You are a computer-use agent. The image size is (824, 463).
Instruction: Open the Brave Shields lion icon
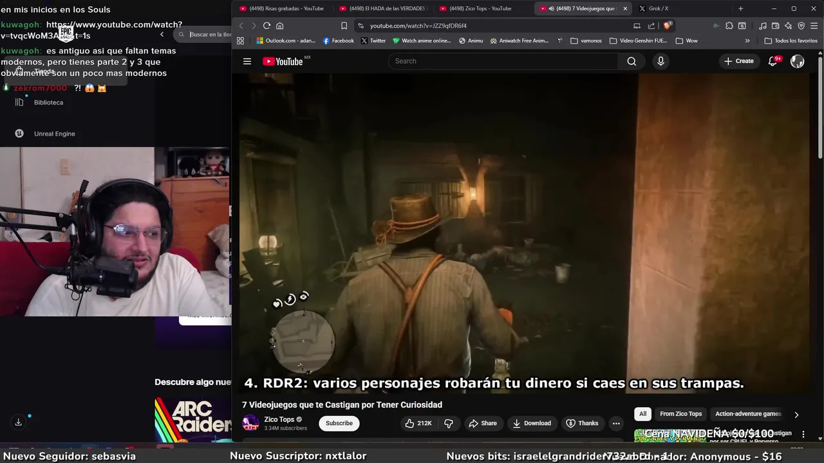click(x=668, y=26)
